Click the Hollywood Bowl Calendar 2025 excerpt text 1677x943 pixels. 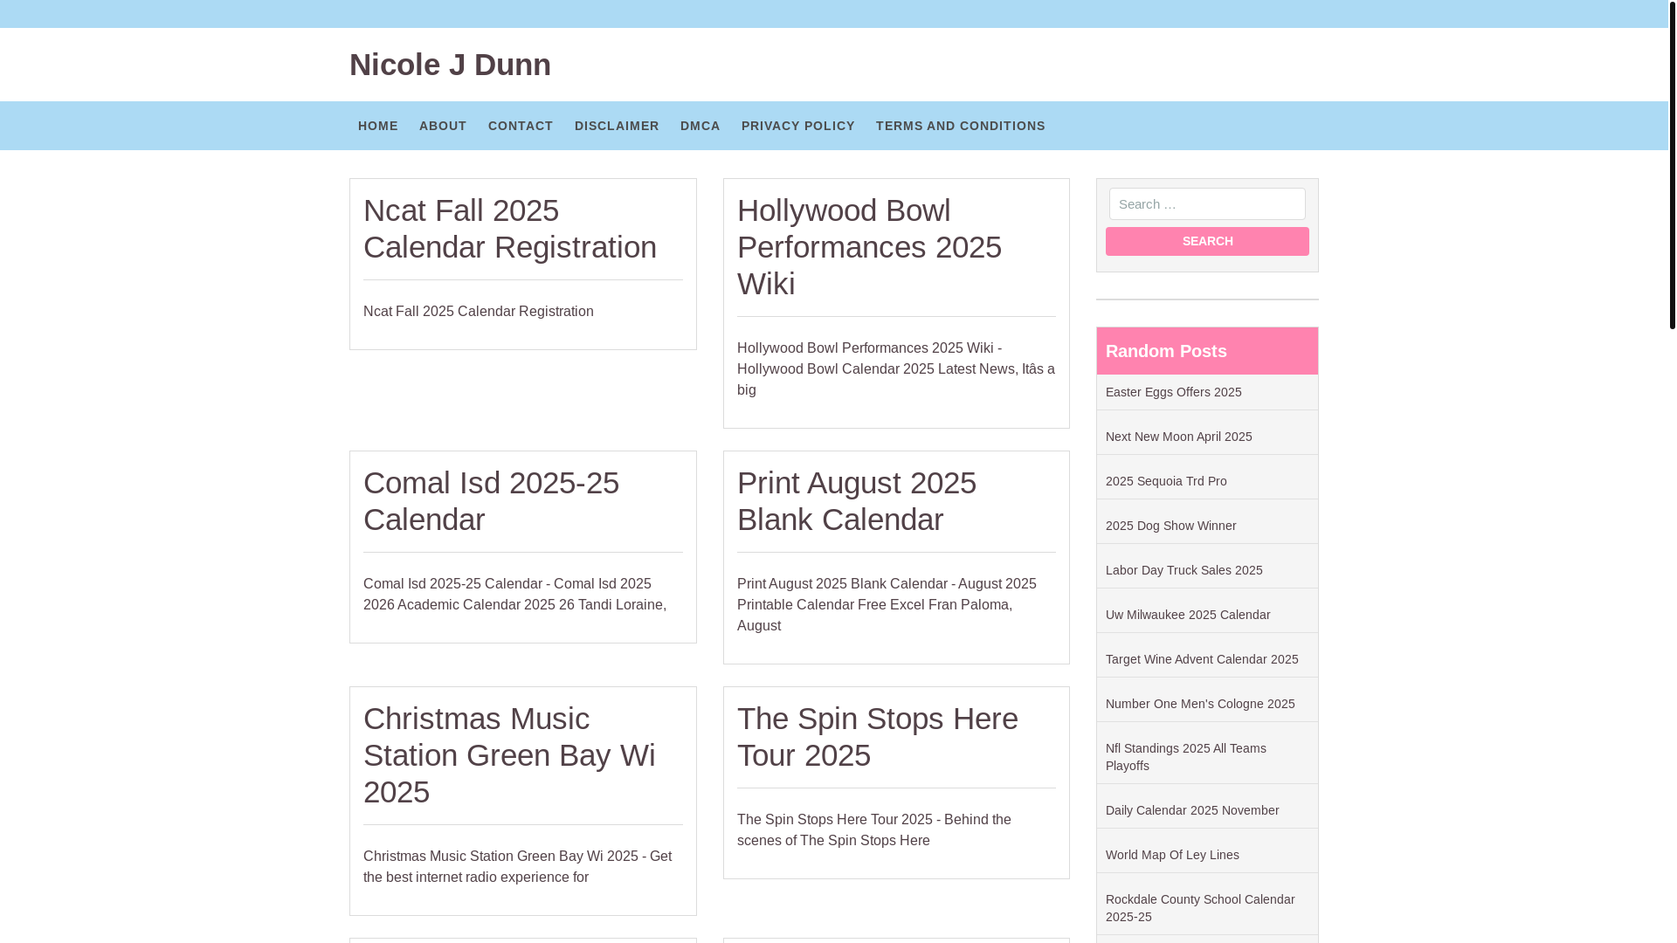pos(896,369)
